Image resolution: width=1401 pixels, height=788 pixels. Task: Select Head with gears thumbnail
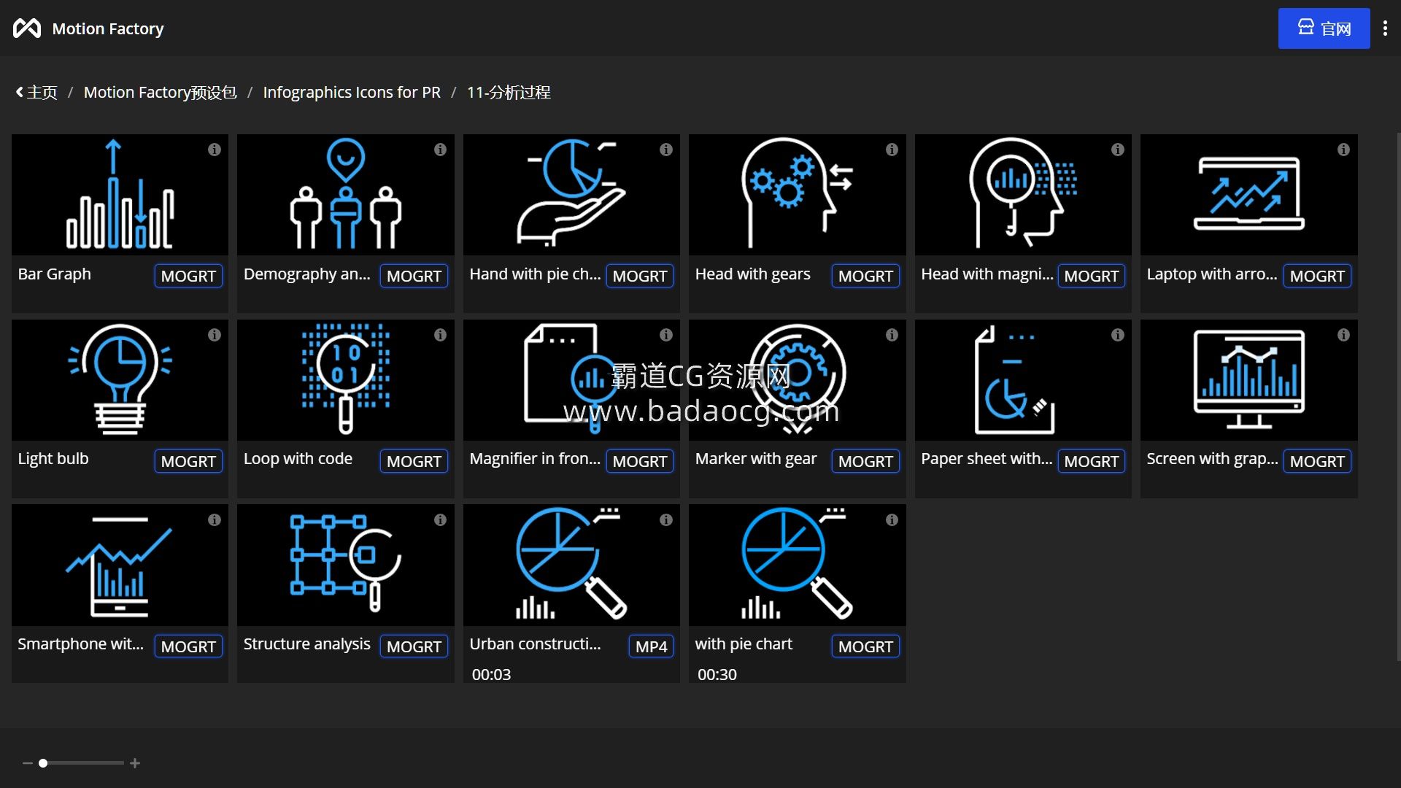click(798, 195)
